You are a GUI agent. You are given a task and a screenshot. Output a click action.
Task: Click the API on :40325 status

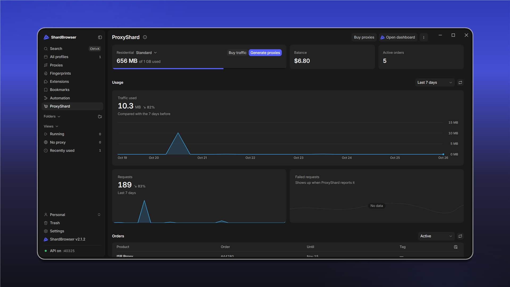59,251
